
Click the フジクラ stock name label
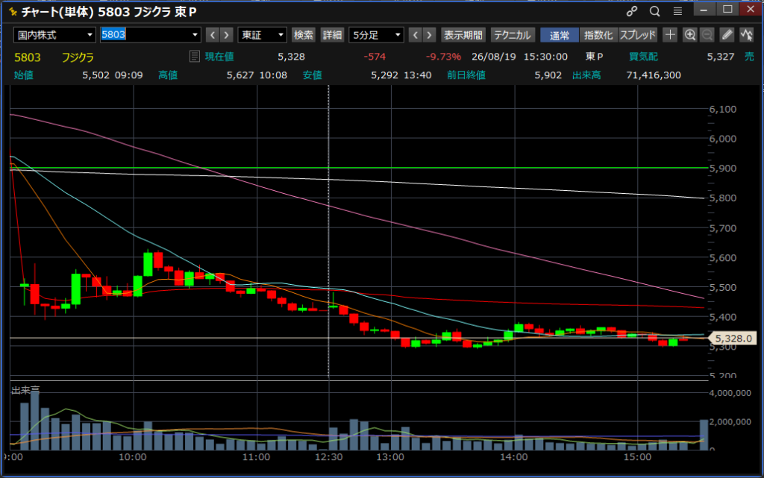(x=78, y=57)
